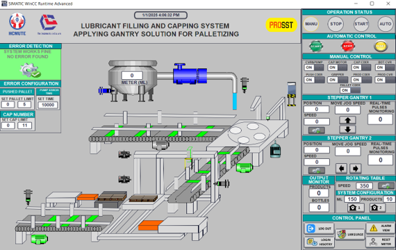The image size is (396, 250).
Task: Move Stepper Gantry 2 with the left arrow
Action: (341, 169)
